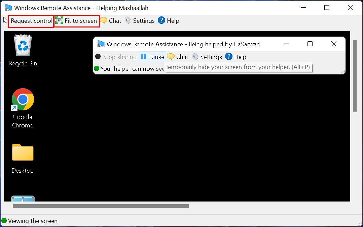The width and height of the screenshot is (363, 227).
Task: Click Pause in the remote assistance window
Action: (152, 57)
